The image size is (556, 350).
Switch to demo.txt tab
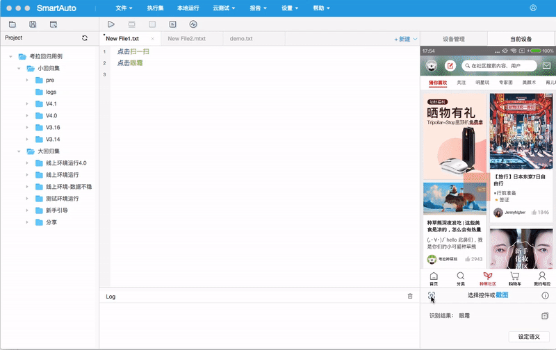point(254,39)
